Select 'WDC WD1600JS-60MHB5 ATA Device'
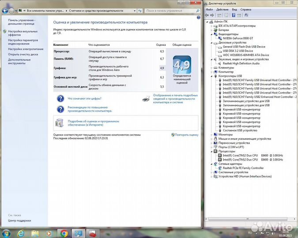This screenshot has height=238, width=298. coord(246,55)
